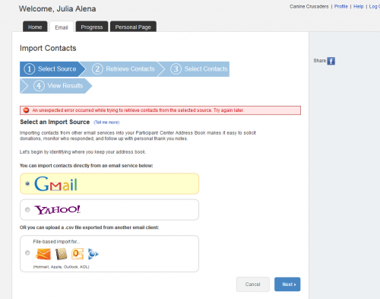Click the Yahoo! logo
This screenshot has width=380, height=299.
click(58, 210)
